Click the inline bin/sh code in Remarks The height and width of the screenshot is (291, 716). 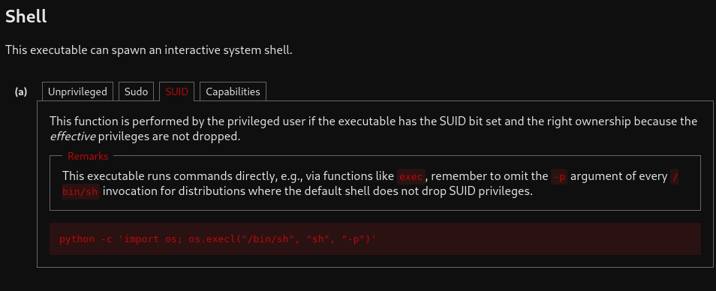tap(80, 191)
